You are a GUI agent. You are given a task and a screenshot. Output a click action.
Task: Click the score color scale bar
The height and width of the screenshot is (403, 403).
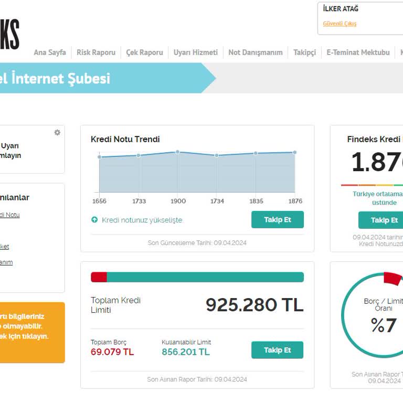[372, 185]
